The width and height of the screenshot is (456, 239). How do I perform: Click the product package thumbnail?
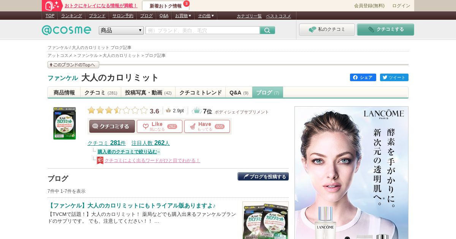[65, 123]
